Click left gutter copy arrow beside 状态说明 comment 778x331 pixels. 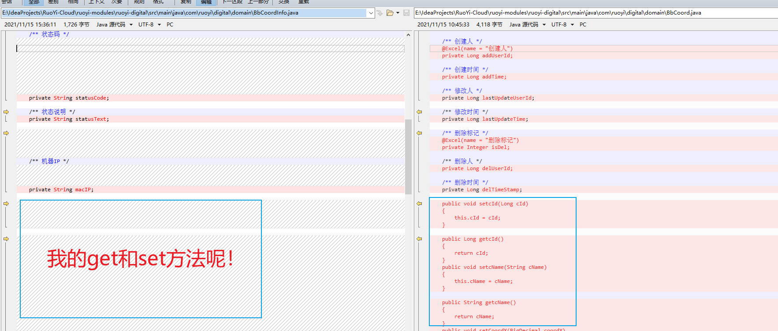[6, 112]
